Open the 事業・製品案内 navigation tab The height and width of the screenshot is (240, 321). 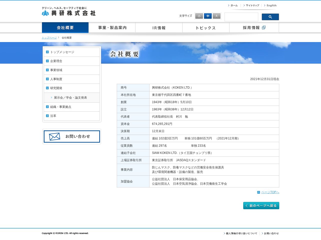(112, 28)
